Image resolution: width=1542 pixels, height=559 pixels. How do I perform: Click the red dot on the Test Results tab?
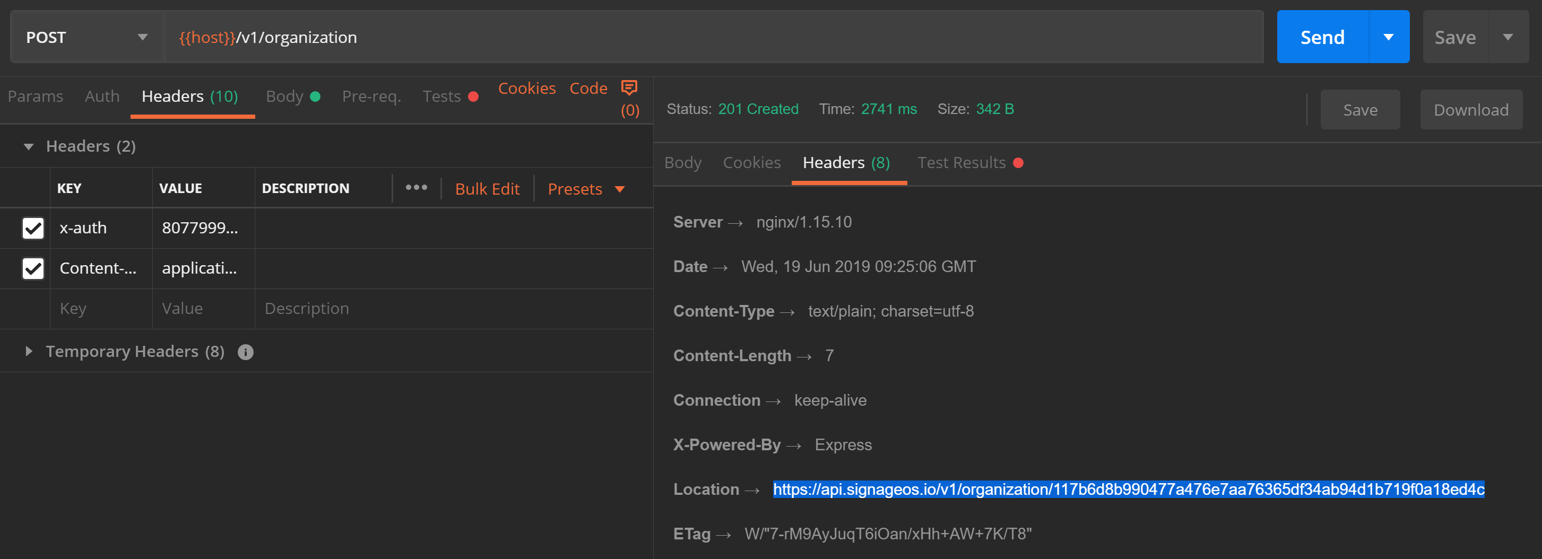click(1019, 162)
